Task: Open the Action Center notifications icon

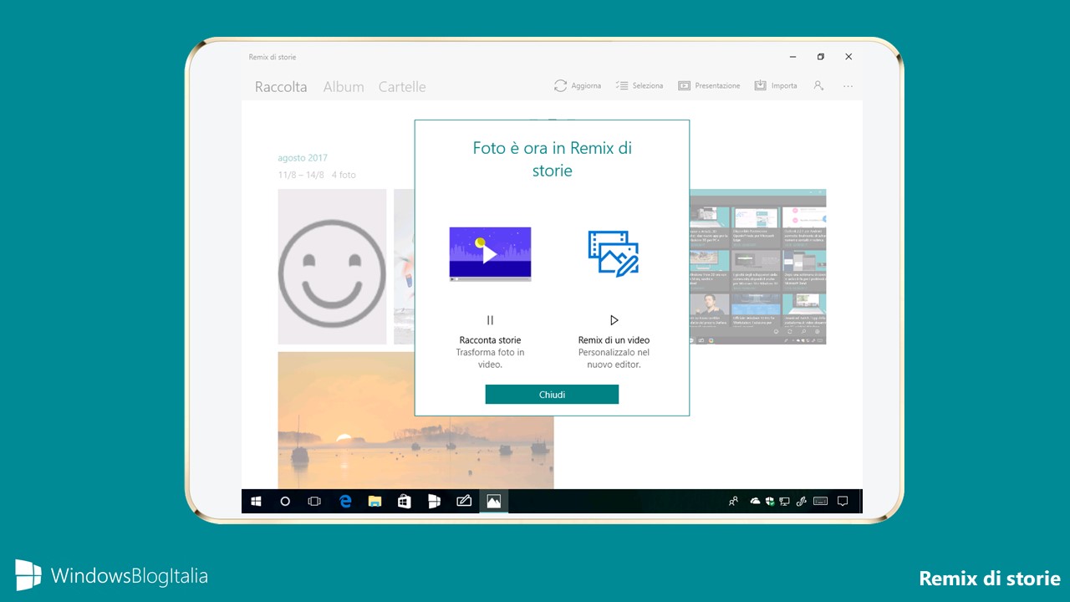Action: click(843, 502)
